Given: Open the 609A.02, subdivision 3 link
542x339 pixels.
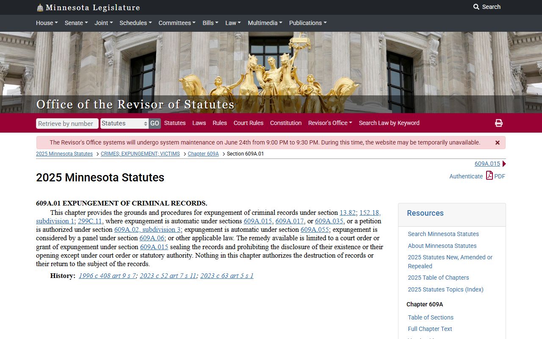Looking at the screenshot, I should pyautogui.click(x=147, y=230).
